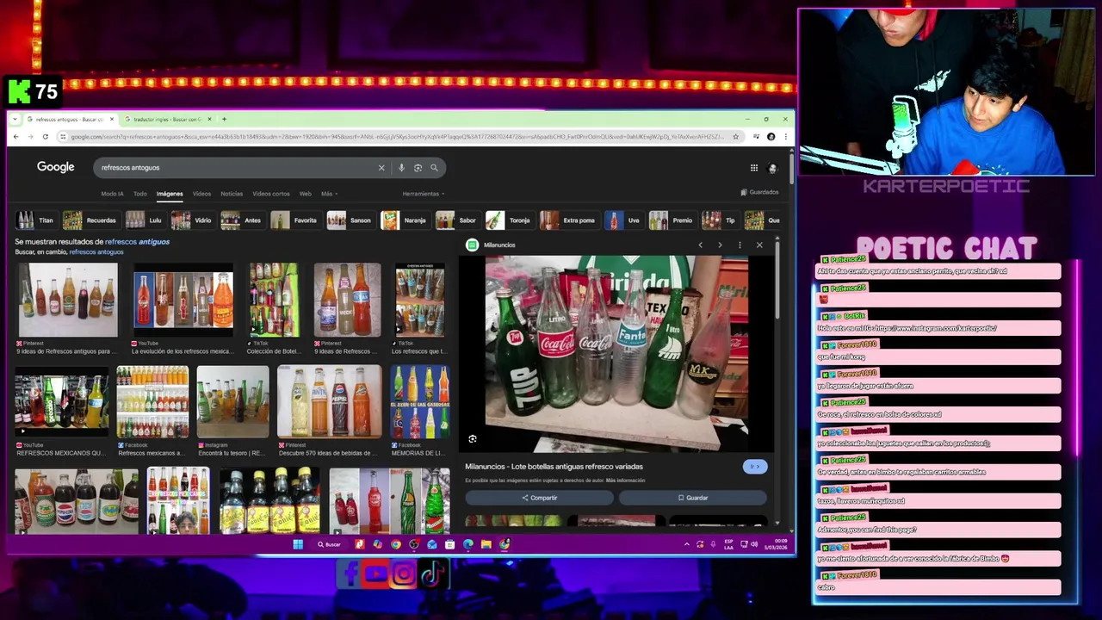Screen dimensions: 1102x620
Task: Click the taskbar Buscar search box
Action: click(x=330, y=544)
